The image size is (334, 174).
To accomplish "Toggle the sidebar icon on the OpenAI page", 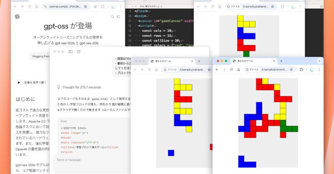I will [x=119, y=17].
